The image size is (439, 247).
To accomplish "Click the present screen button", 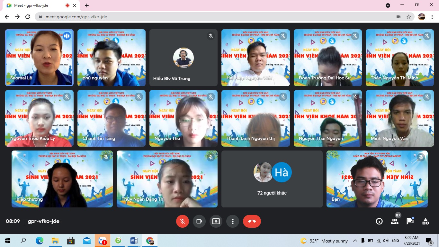I will tap(216, 221).
